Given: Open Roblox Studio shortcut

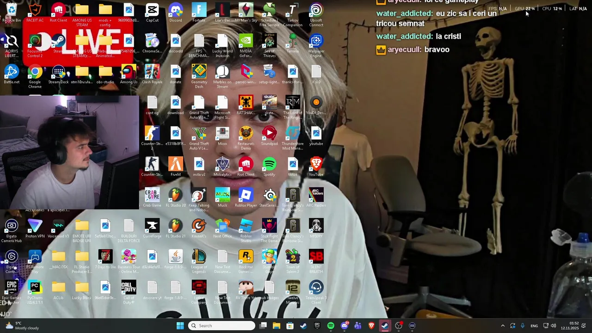Looking at the screenshot, I should tap(246, 231).
